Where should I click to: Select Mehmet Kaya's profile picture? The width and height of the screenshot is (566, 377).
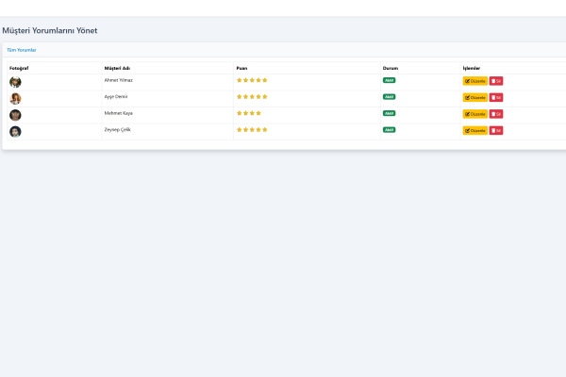15,115
